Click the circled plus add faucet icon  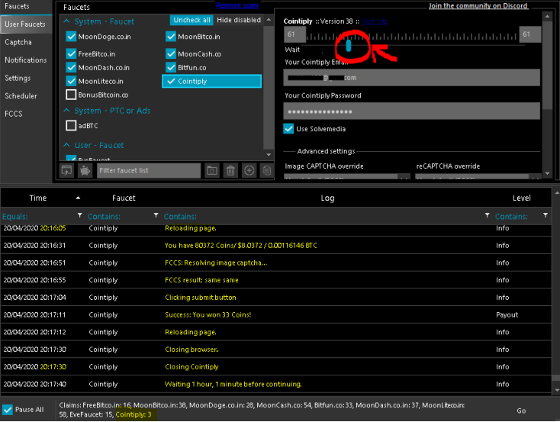pos(249,170)
